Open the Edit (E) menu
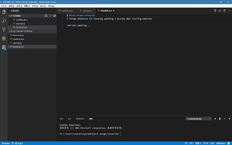Screen dimensions: 232x145 point(11,6)
